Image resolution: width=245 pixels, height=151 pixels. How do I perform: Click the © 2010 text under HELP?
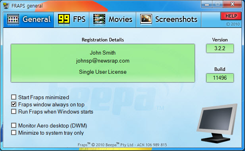[x=233, y=24]
